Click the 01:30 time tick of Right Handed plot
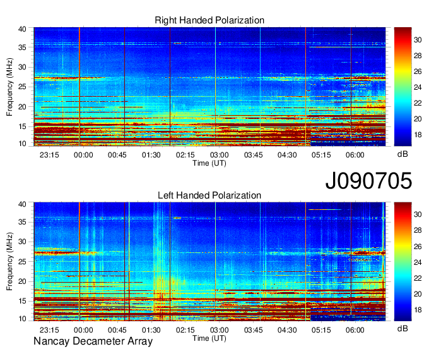Viewport: 429px width, 349px height. pos(151,155)
